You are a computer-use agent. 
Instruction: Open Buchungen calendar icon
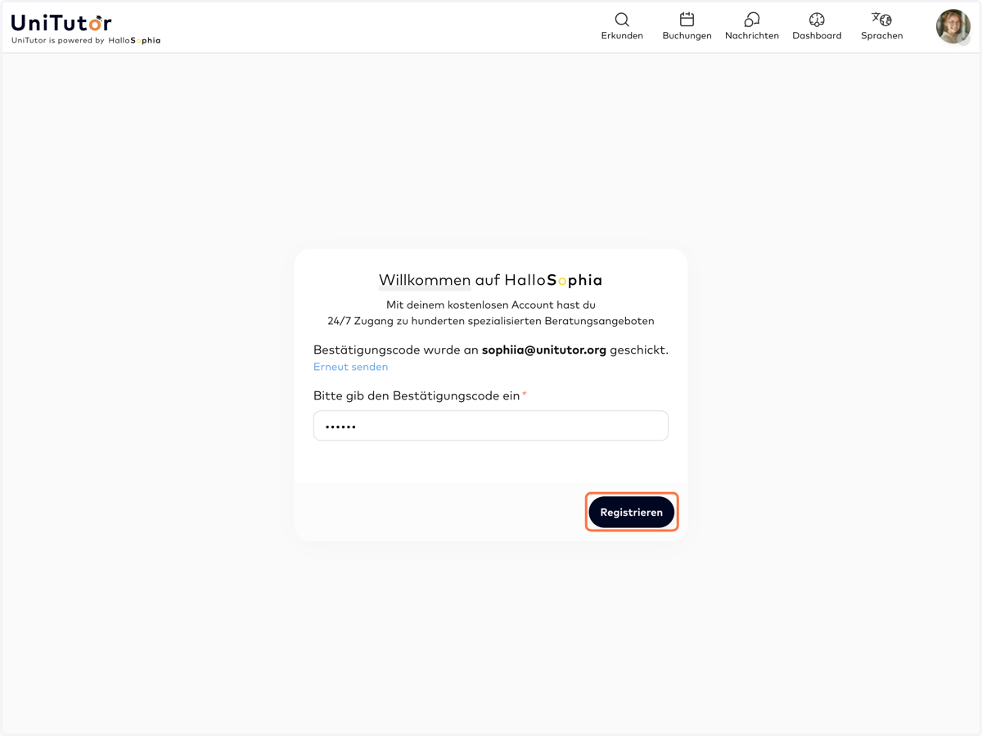pyautogui.click(x=687, y=20)
